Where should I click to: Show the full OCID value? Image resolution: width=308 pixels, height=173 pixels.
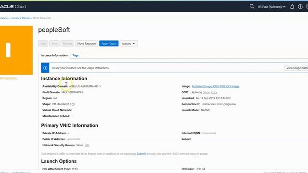pyautogui.click(x=206, y=92)
